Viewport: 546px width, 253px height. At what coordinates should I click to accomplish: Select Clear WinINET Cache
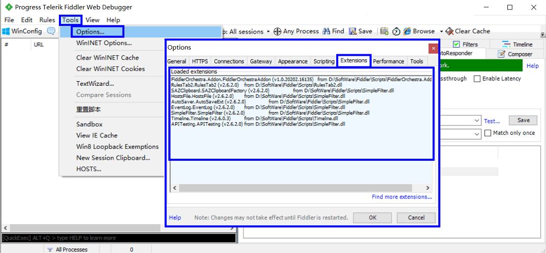coord(107,58)
